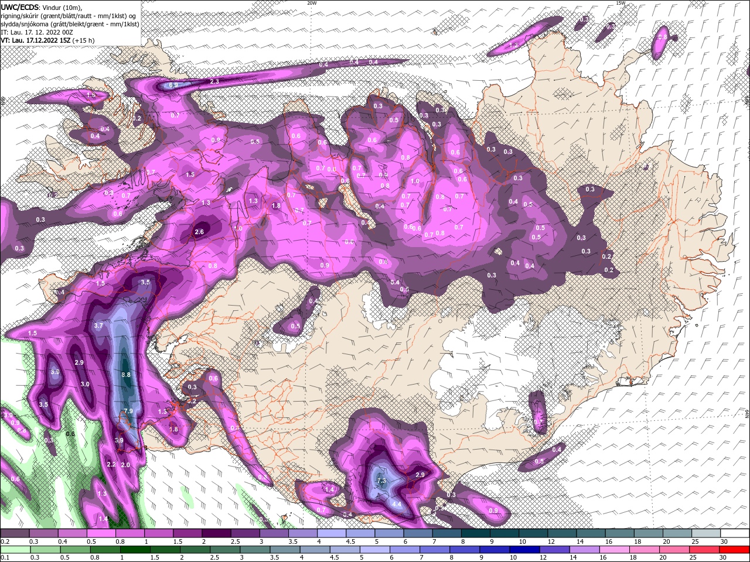Select the lavender snow swatch starting at 4
750x562 pixels.
click(x=331, y=533)
